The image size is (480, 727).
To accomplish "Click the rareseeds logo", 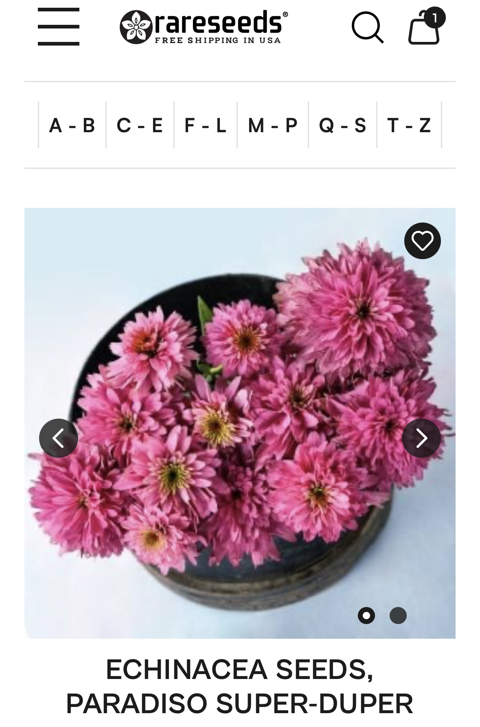I will (204, 27).
